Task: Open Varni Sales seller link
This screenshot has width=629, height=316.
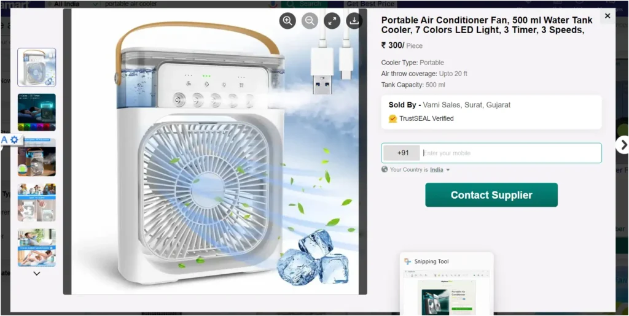Action: [x=467, y=105]
